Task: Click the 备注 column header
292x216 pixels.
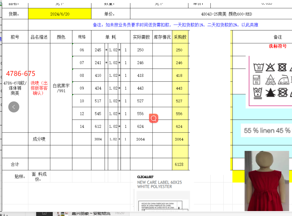Action: pos(277,37)
